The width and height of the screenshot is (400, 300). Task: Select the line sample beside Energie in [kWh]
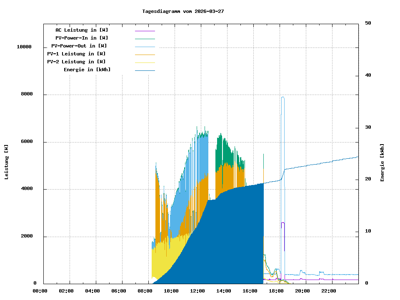click(x=145, y=70)
